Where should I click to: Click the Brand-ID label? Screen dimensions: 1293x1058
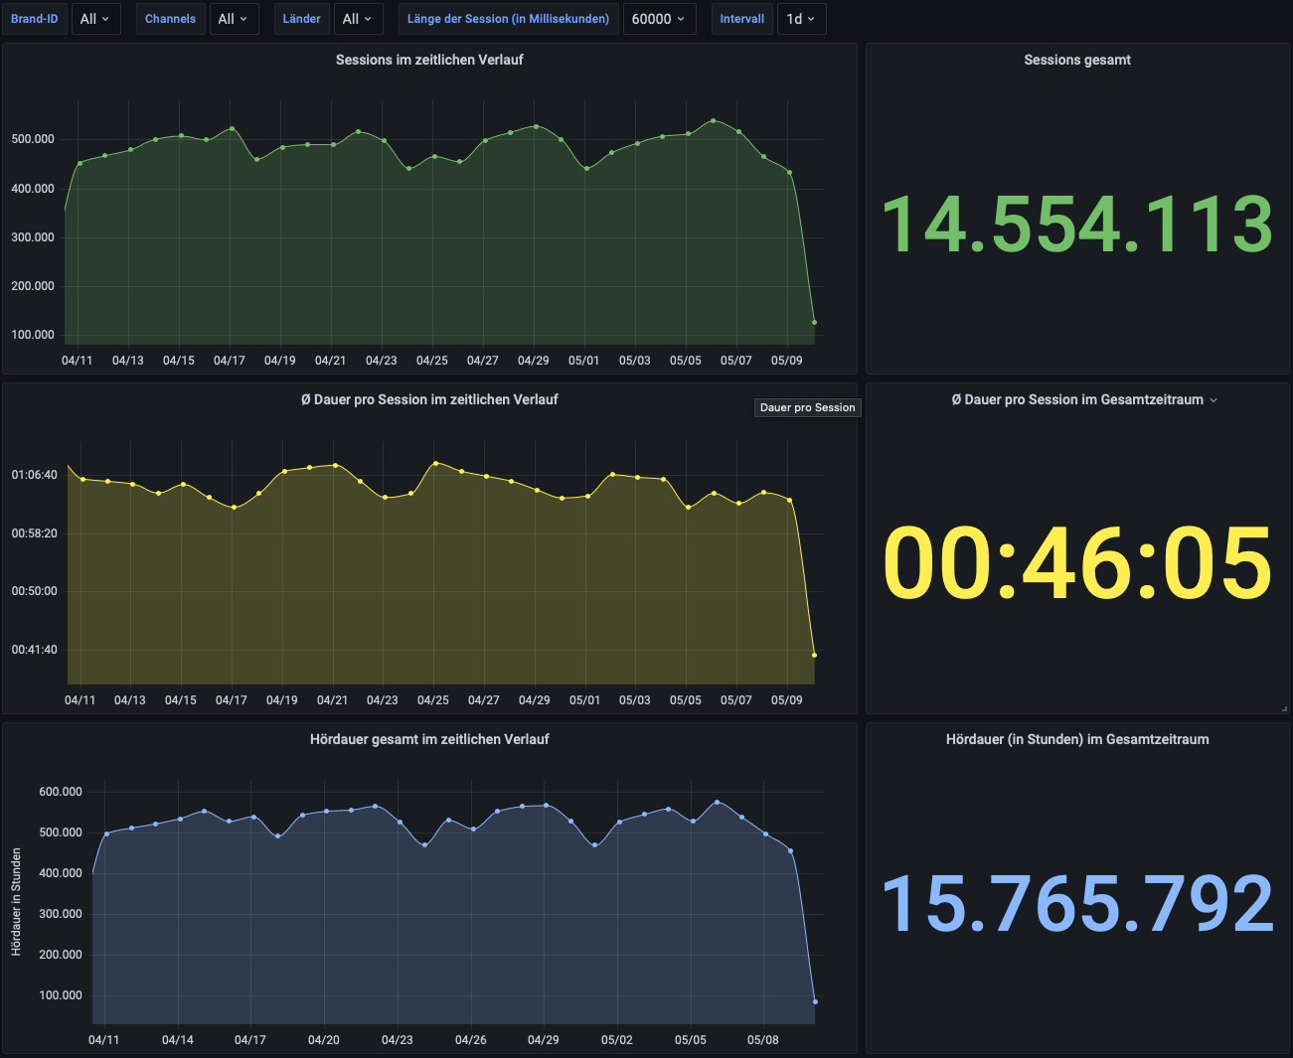[x=35, y=19]
